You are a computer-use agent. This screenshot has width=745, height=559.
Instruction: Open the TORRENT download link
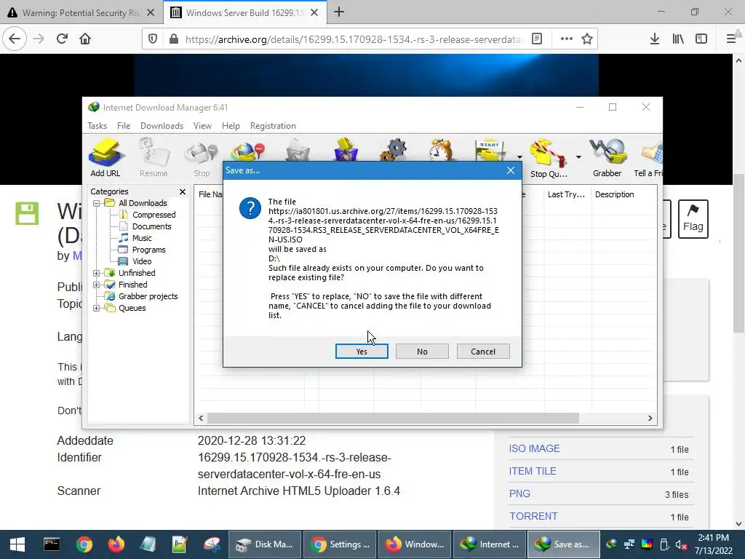pyautogui.click(x=533, y=516)
